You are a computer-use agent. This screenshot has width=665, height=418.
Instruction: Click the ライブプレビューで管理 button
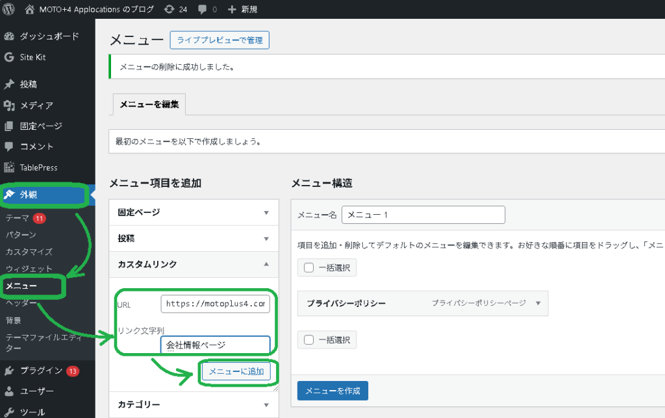click(220, 40)
